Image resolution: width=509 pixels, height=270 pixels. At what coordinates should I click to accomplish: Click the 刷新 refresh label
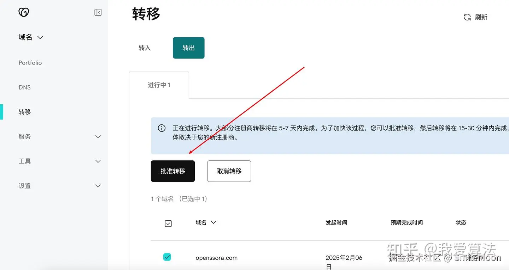pyautogui.click(x=481, y=17)
